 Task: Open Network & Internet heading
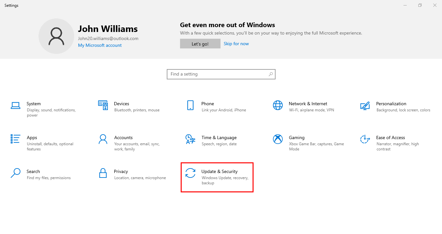pos(308,104)
